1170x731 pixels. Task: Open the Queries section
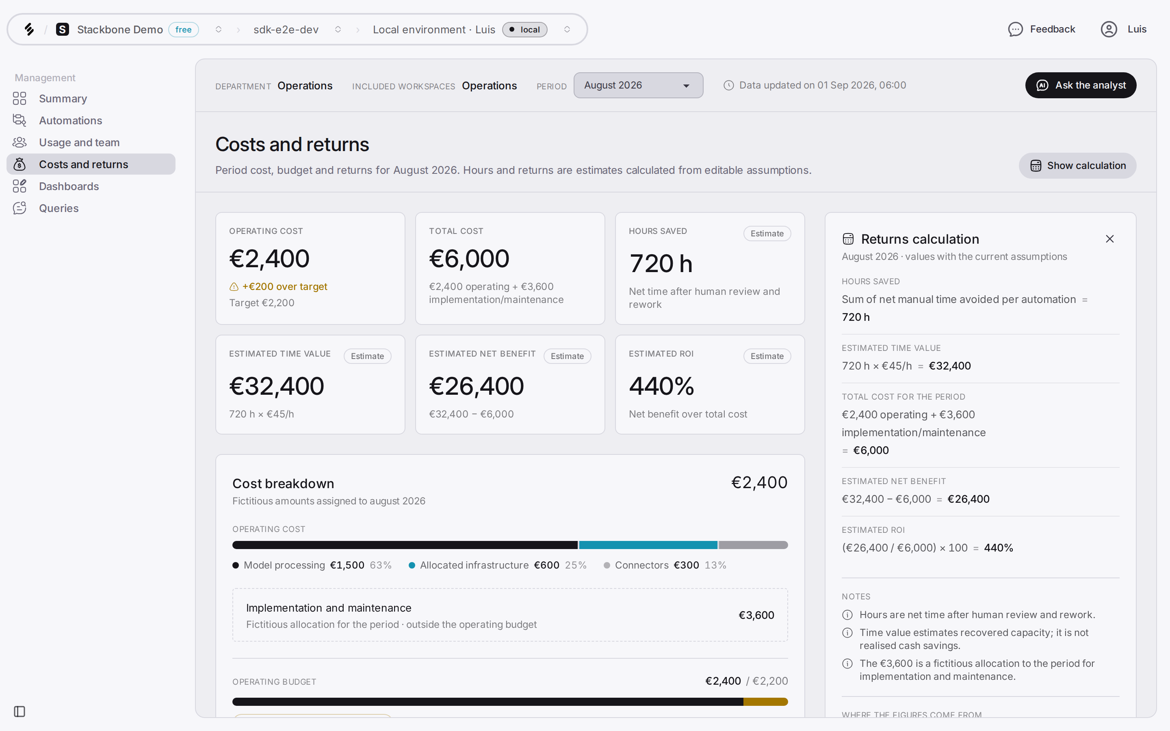91,208
